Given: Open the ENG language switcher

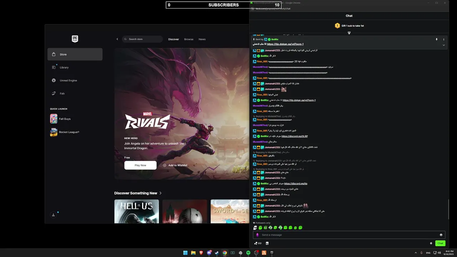Looking at the screenshot, I should click(x=428, y=253).
